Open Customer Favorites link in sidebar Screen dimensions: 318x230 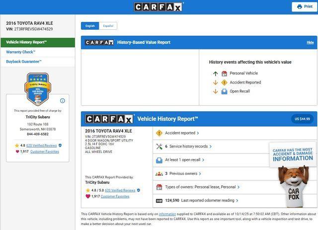(x=45, y=152)
